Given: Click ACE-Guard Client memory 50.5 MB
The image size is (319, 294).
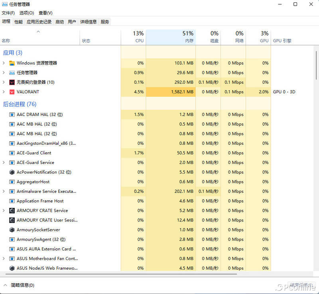Looking at the screenshot, I should (185, 153).
